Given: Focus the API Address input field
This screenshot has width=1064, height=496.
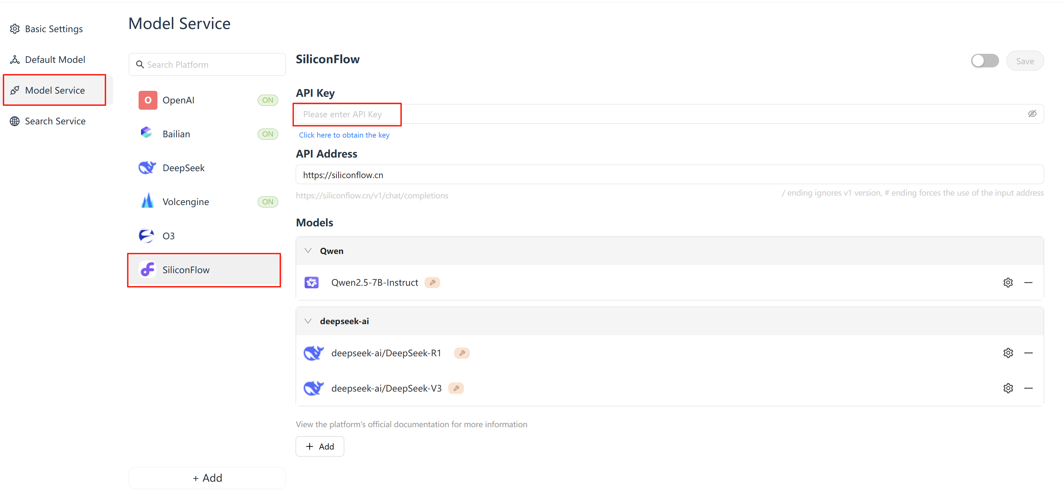Looking at the screenshot, I should coord(670,175).
